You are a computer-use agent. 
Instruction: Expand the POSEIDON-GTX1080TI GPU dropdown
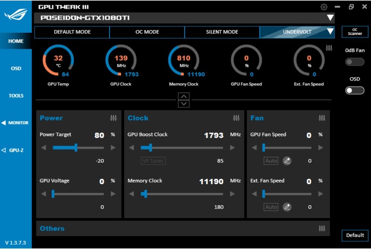330,18
